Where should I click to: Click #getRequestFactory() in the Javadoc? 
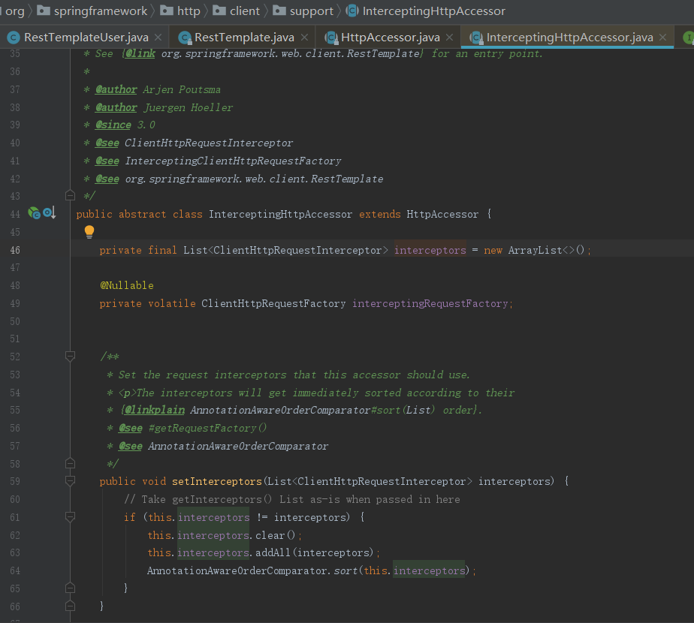207,428
